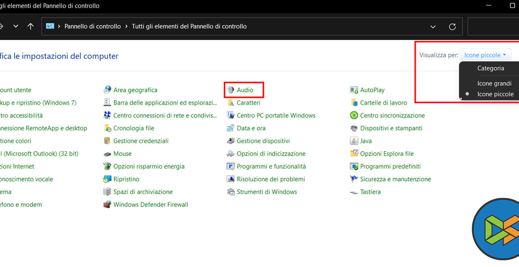Viewport: 519px width, 267px height.
Task: Open Telefono e modem link
Action: 21,204
